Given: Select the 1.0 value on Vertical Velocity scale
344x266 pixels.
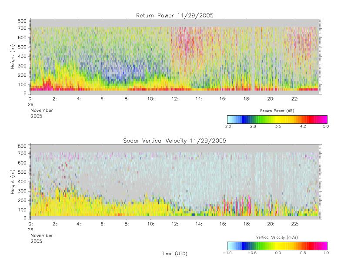Looking at the screenshot, I should point(326,253).
